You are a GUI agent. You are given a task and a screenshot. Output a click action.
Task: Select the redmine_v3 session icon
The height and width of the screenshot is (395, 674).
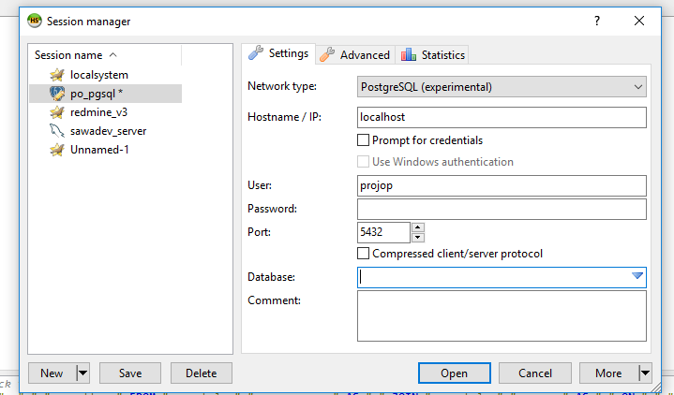(x=57, y=112)
